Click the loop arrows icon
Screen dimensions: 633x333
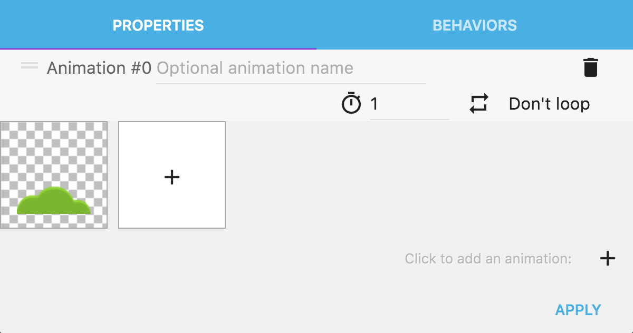(x=479, y=104)
